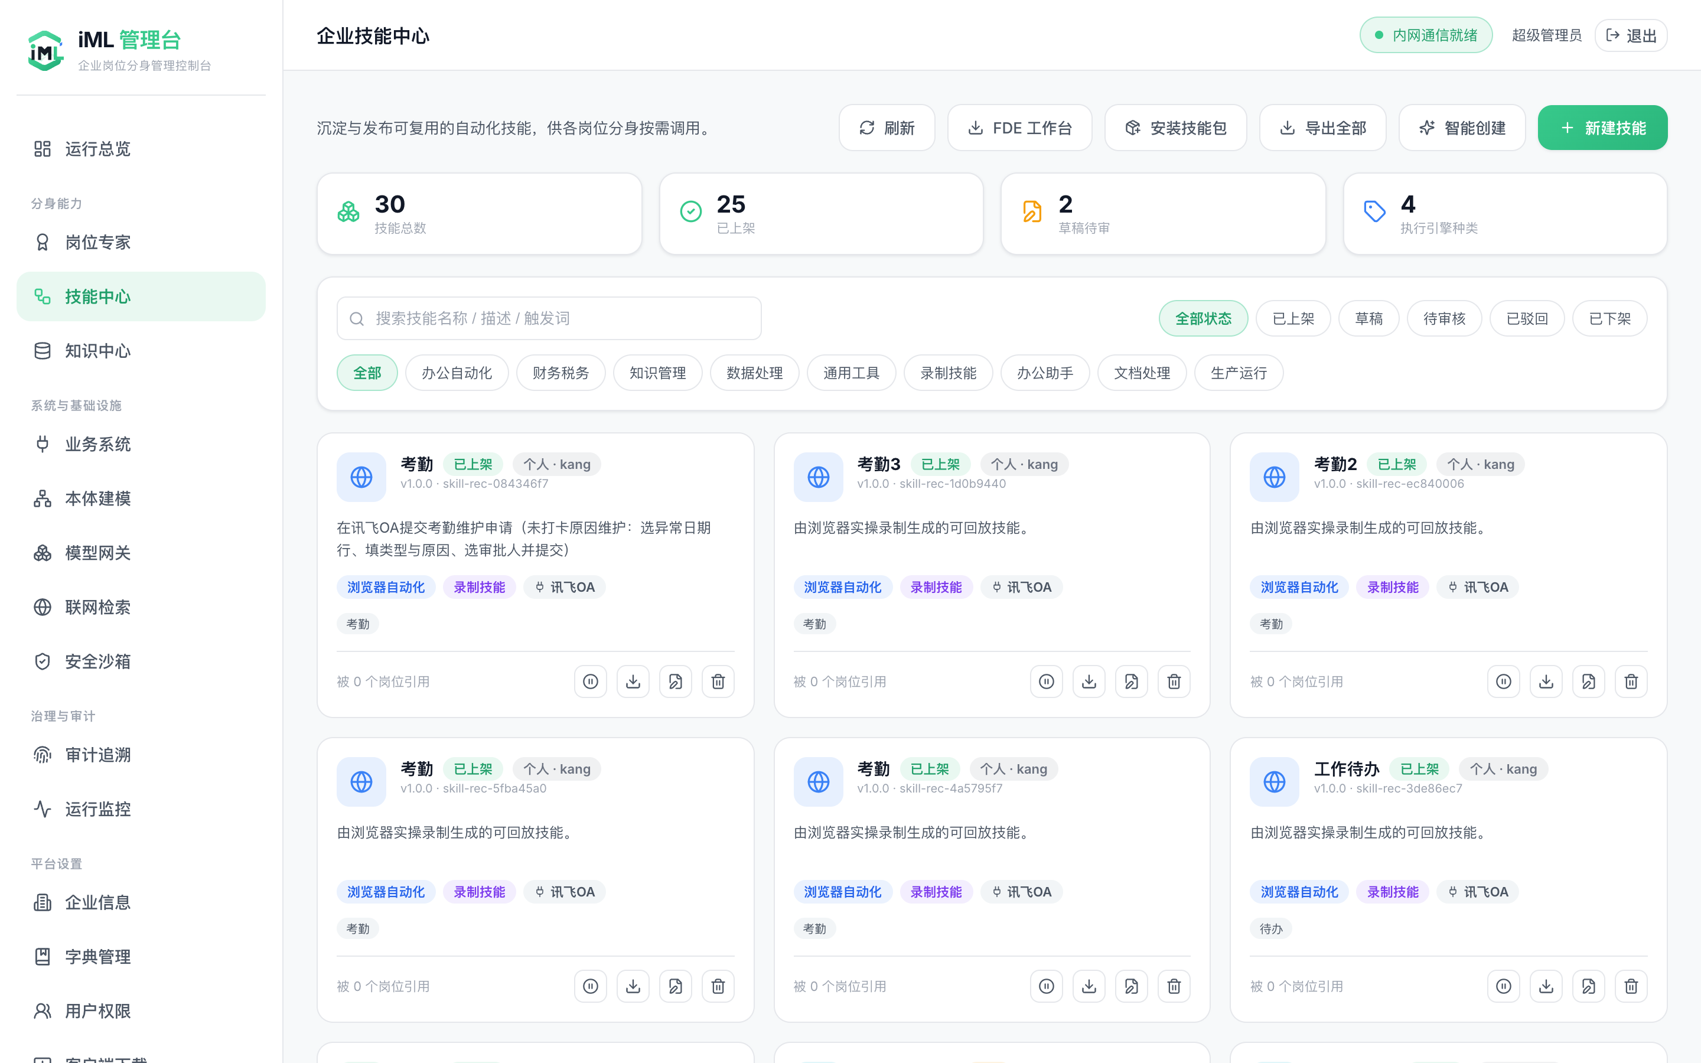
Task: Focus the 搜索技能名称 search field
Action: click(549, 318)
